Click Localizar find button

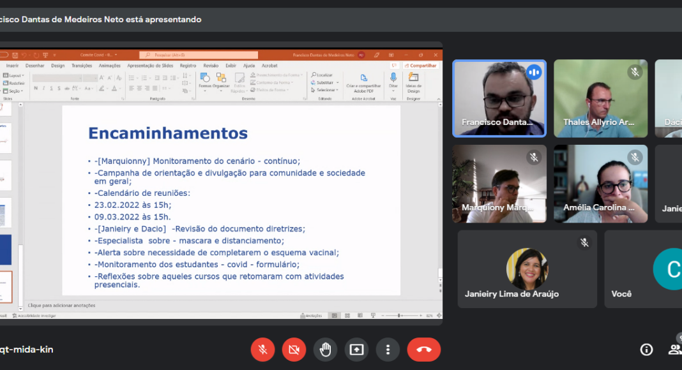[x=321, y=75]
